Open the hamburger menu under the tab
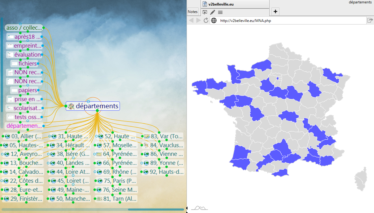Image resolution: width=374 pixels, height=213 pixels. 220,12
